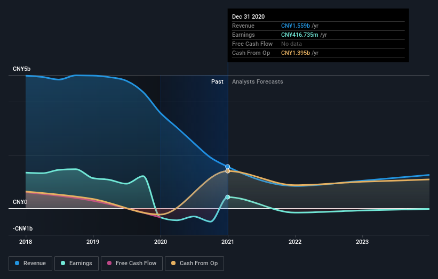The image size is (438, 279).
Task: Toggle the Free Cash Flow legend button
Action: tap(132, 264)
